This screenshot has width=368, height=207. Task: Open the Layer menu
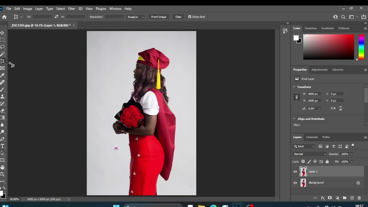[x=39, y=9]
